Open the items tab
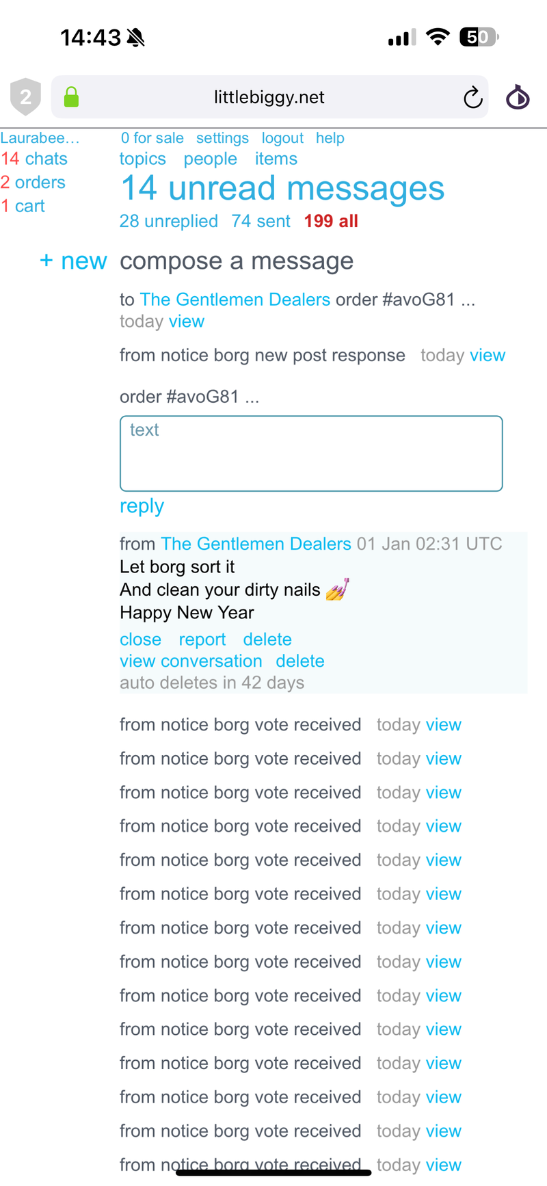 (x=276, y=159)
